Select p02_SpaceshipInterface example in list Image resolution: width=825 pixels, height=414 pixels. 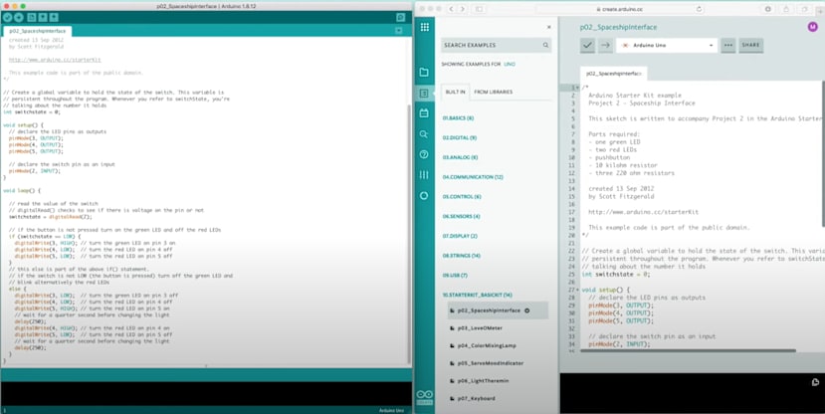tap(498, 310)
